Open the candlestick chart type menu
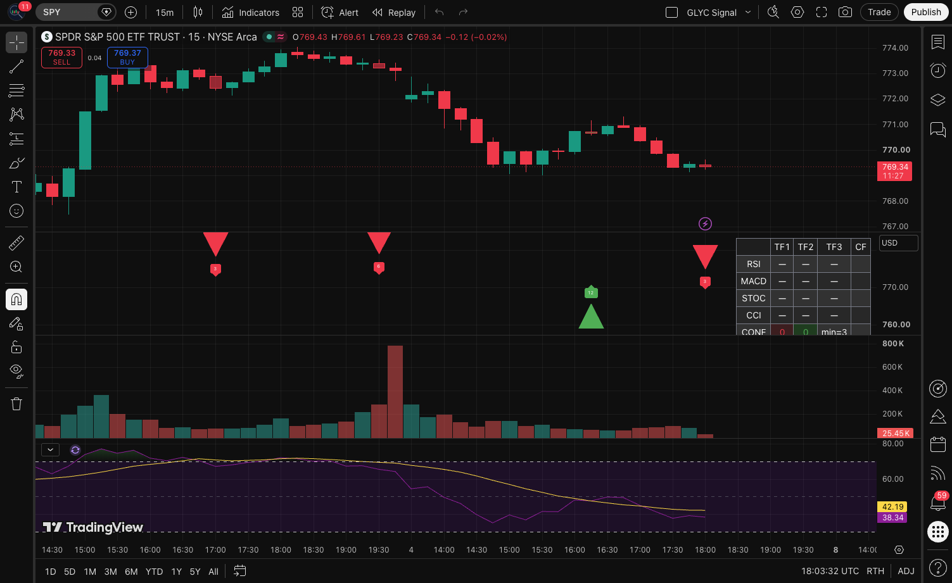The image size is (952, 583). click(198, 12)
